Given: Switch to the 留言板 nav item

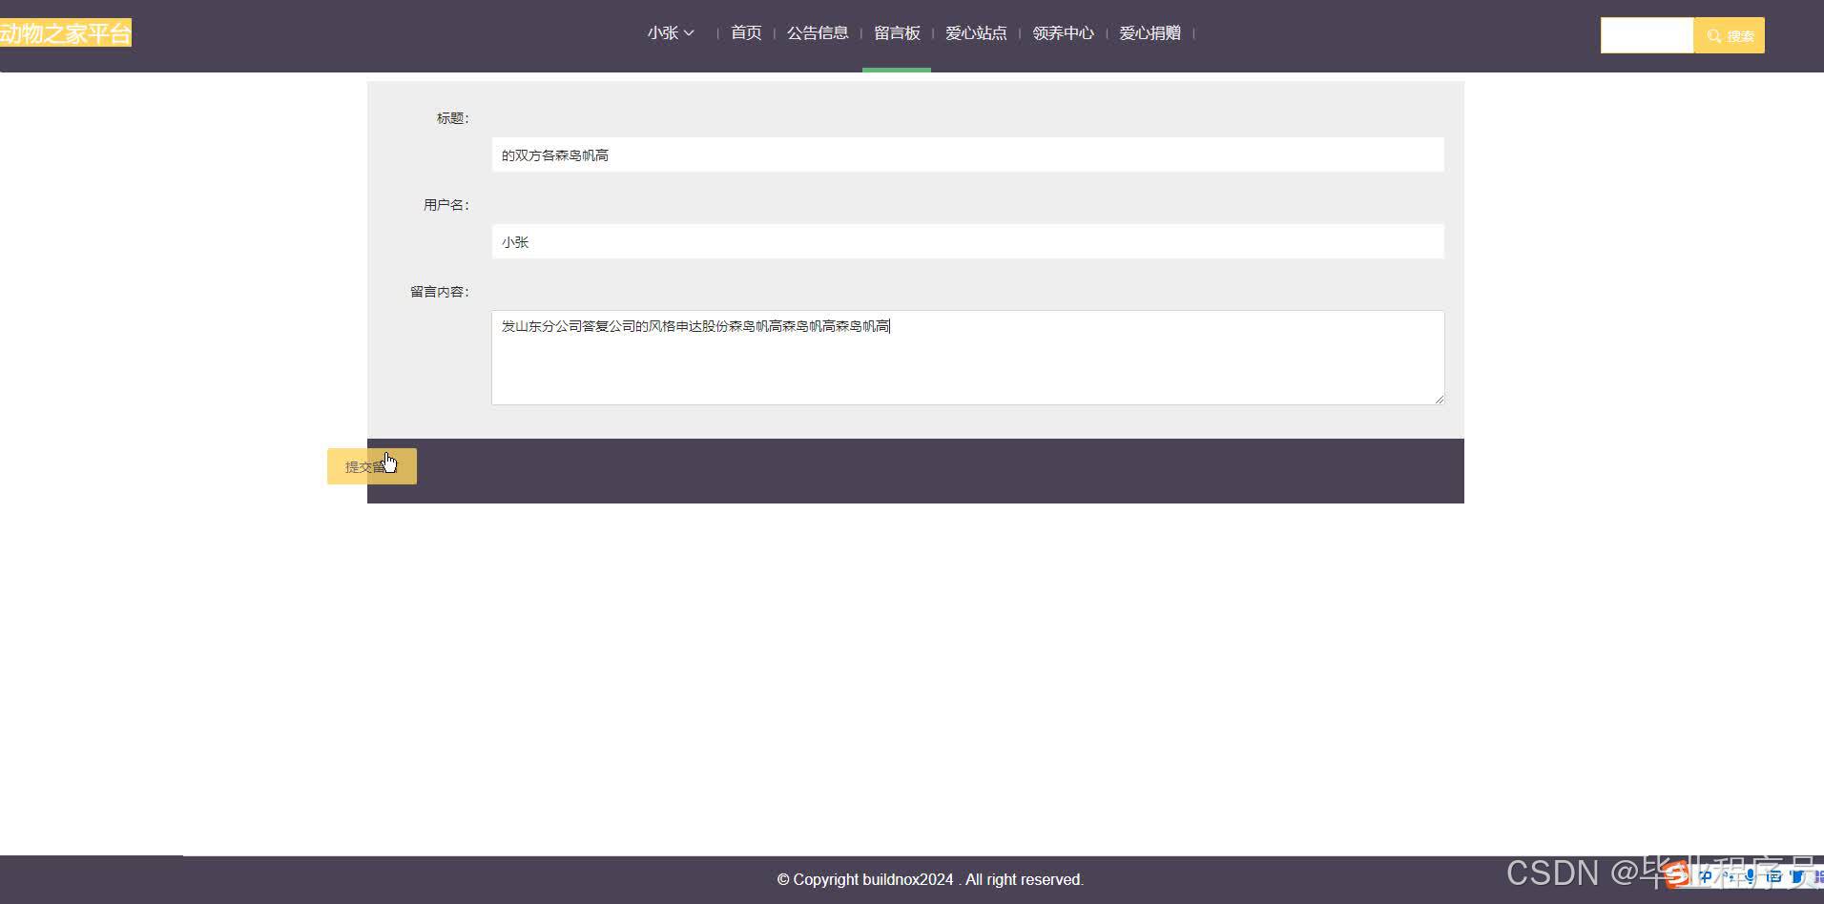Looking at the screenshot, I should tap(897, 33).
